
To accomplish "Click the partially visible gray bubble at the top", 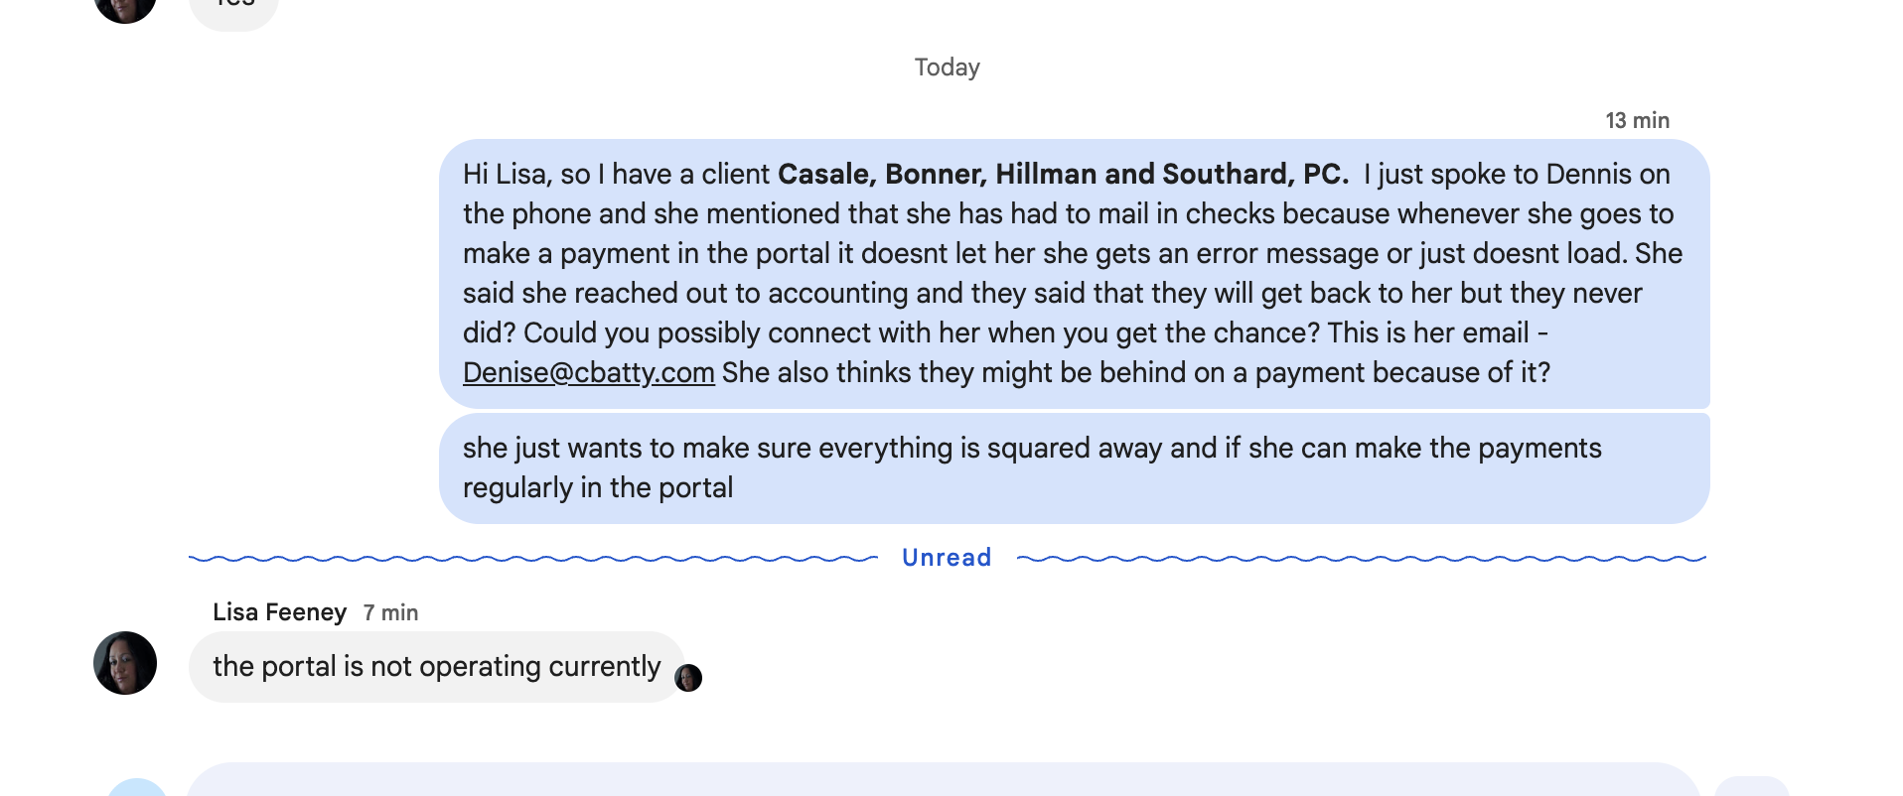I will click(234, 10).
